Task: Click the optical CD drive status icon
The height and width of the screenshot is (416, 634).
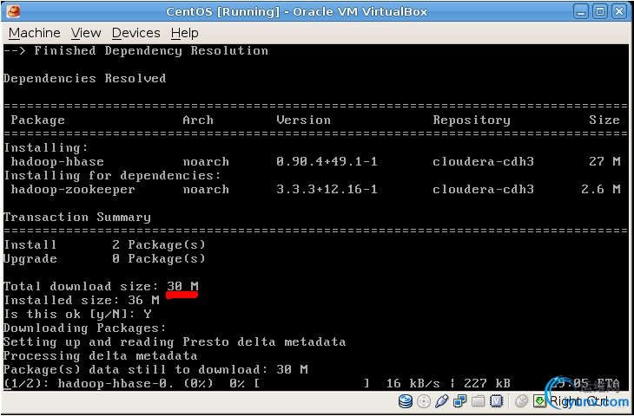Action: (x=424, y=401)
